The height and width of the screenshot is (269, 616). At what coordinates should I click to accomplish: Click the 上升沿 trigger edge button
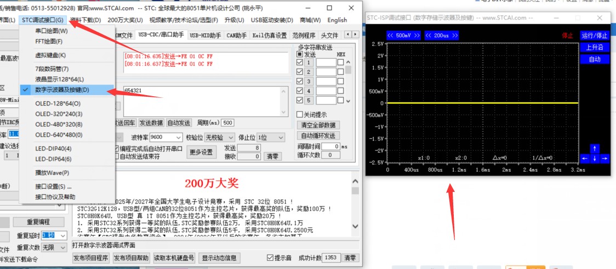[595, 47]
